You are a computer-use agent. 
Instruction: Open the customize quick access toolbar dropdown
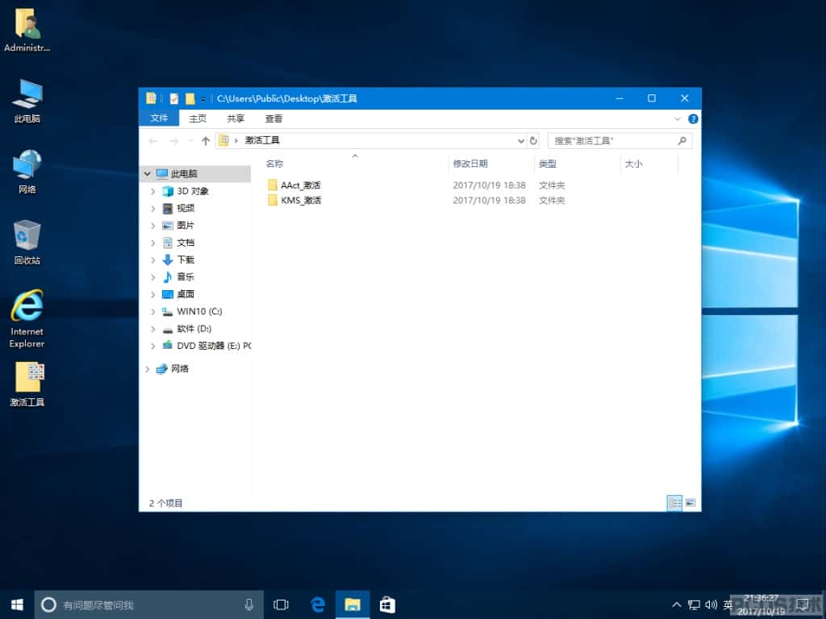click(x=202, y=99)
